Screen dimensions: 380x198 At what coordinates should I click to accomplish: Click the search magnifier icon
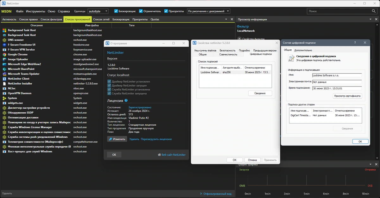(x=374, y=11)
